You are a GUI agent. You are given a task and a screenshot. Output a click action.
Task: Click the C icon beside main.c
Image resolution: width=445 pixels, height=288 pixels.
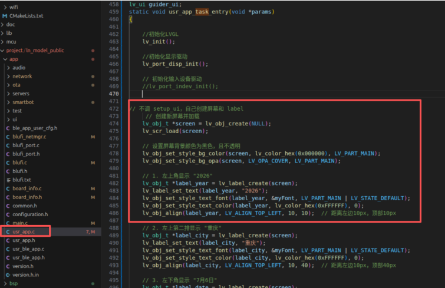8,223
